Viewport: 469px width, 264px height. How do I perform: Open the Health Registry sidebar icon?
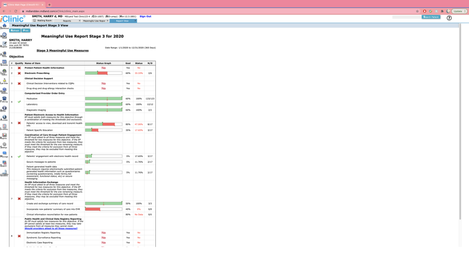[4, 90]
